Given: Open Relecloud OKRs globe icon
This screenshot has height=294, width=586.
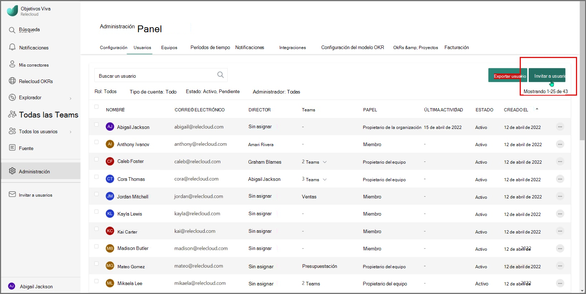Looking at the screenshot, I should click(x=12, y=81).
